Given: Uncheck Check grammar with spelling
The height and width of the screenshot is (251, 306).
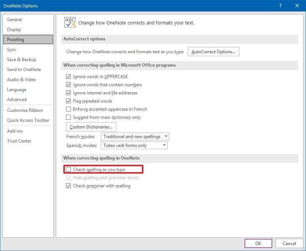Looking at the screenshot, I should tap(68, 186).
